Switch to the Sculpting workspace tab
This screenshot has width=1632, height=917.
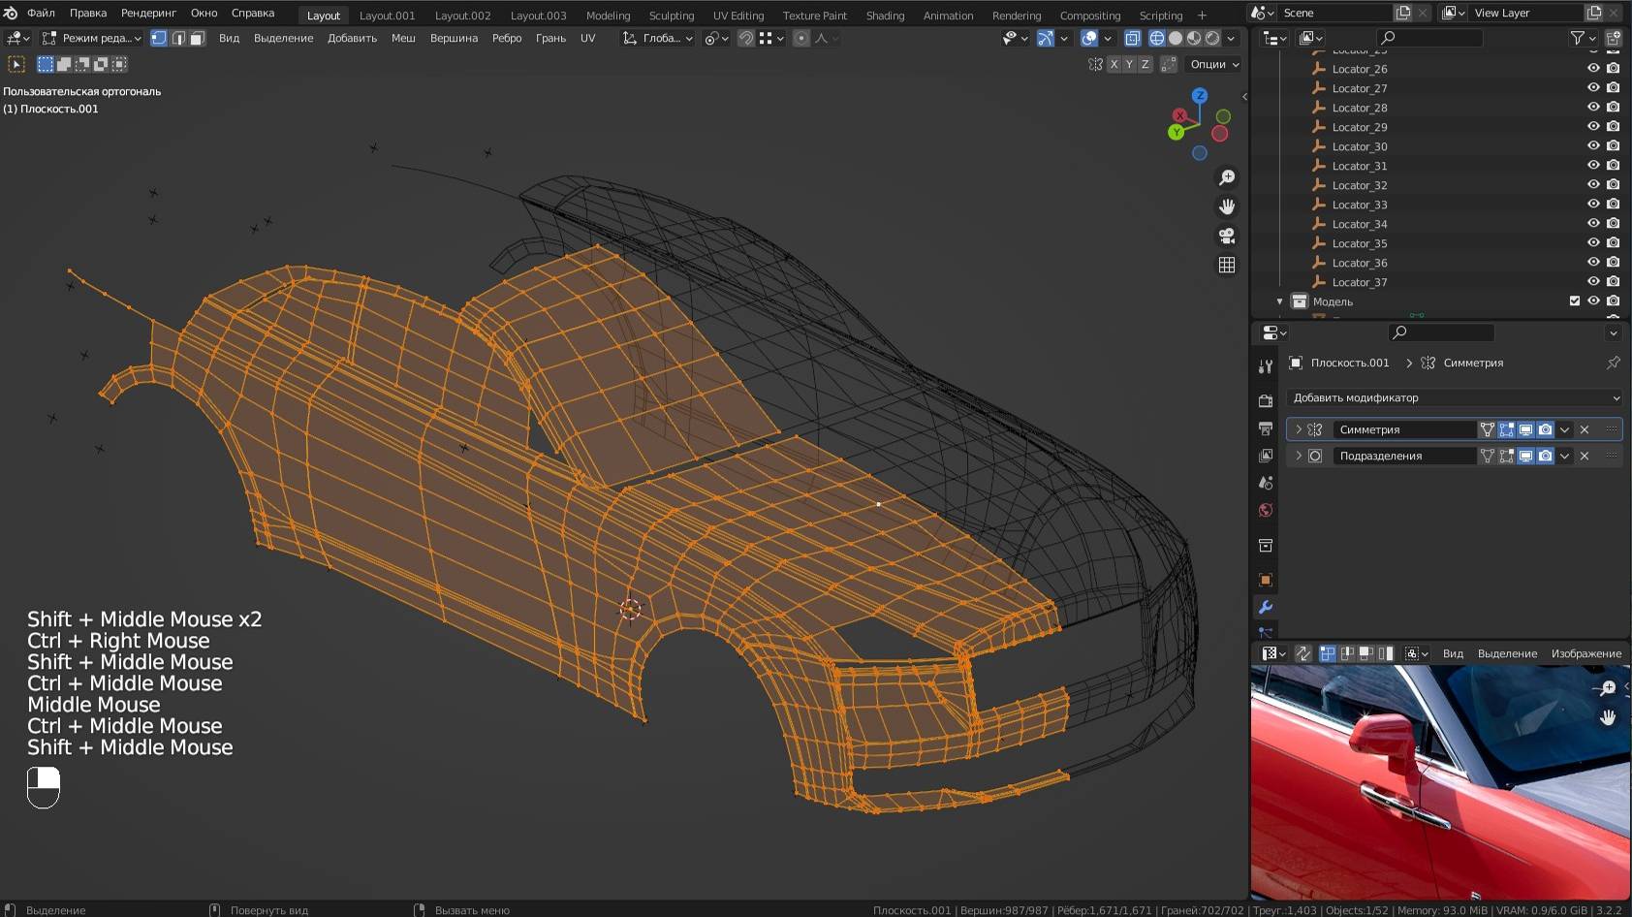[x=672, y=16]
